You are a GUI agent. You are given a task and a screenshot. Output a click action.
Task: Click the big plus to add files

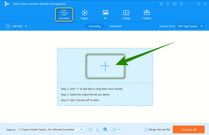105,66
